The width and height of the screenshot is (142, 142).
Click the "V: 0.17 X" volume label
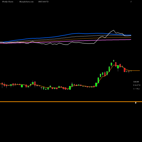pos(137,85)
